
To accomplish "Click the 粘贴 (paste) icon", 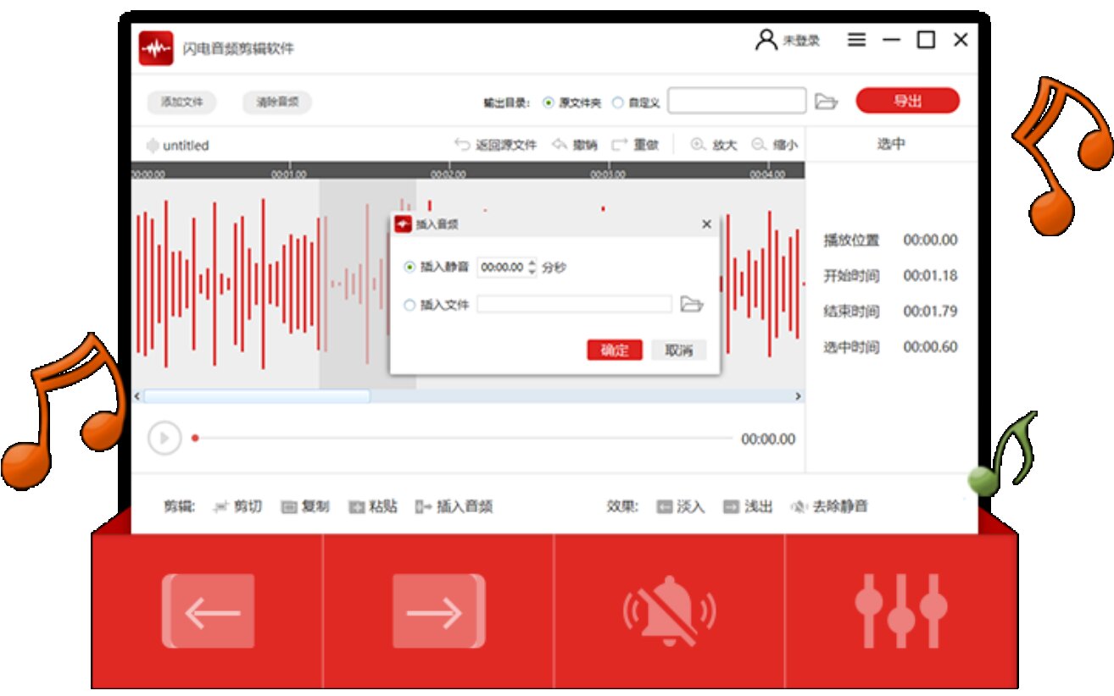I will 359,506.
